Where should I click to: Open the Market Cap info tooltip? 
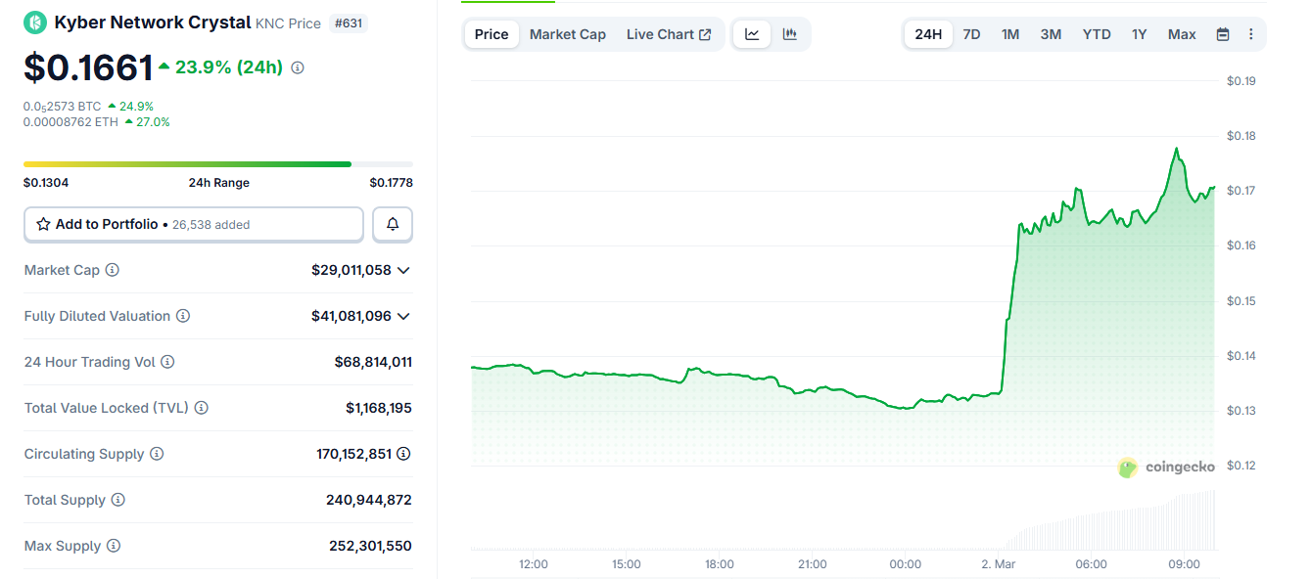tap(111, 270)
